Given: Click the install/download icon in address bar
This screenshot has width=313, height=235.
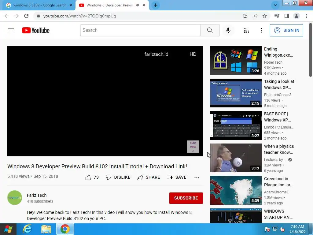Looking at the screenshot, I should pos(245,16).
